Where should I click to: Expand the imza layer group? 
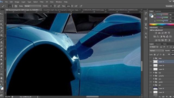tap(154, 58)
